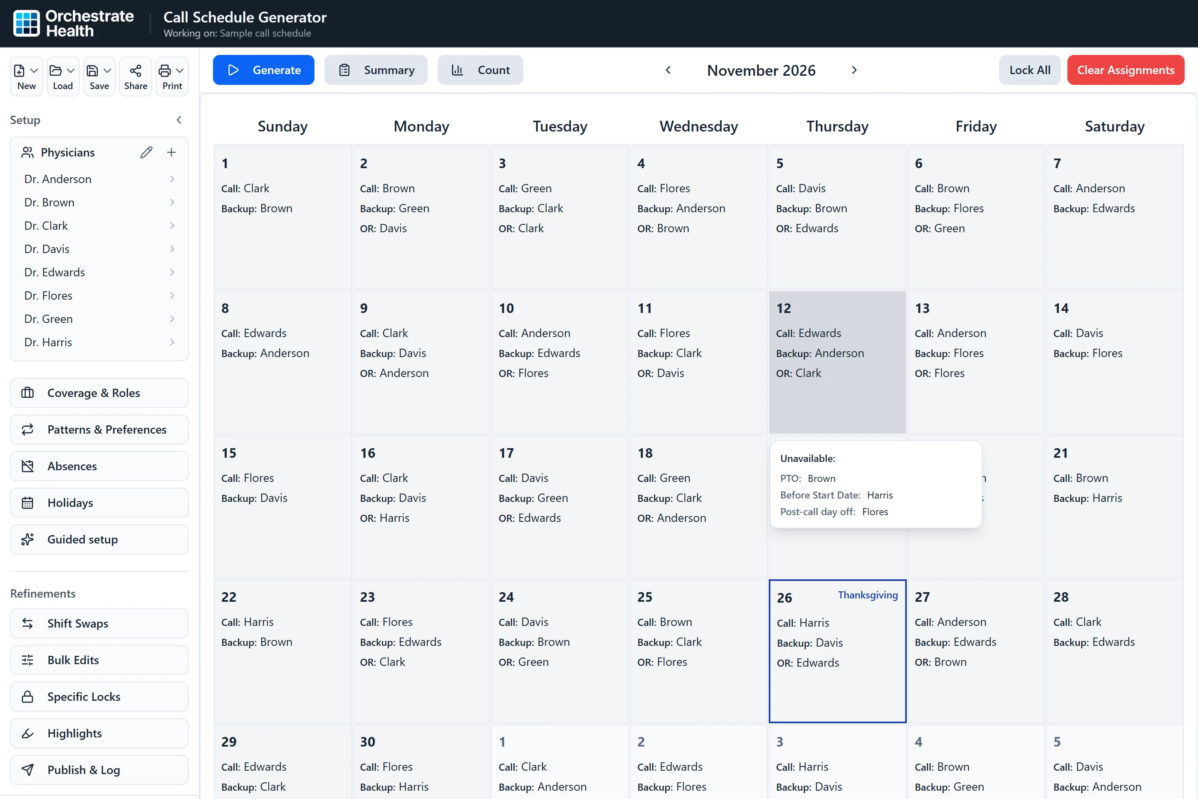Select November 10 Backup: Edwards entry
The height and width of the screenshot is (799, 1198).
click(x=539, y=353)
